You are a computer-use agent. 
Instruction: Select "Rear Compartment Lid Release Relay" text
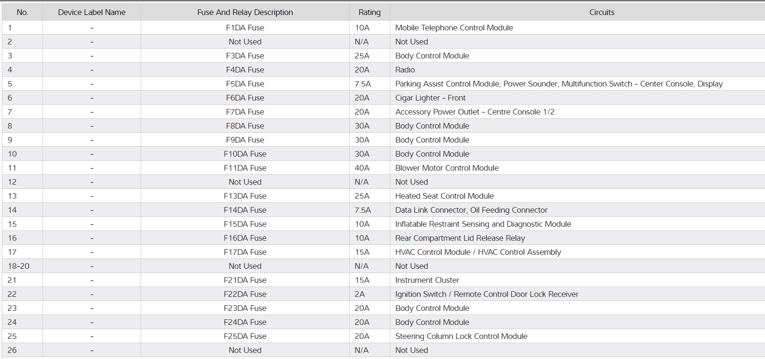tap(460, 238)
